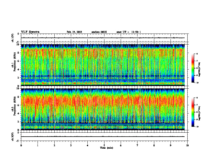Click the date "Feb. 19, 2023"

pyautogui.click(x=74, y=32)
